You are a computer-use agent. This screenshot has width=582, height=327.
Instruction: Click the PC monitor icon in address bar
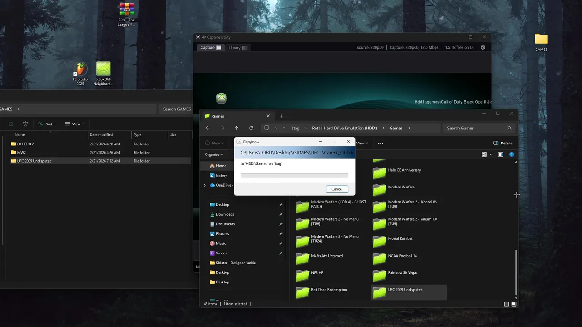click(x=267, y=128)
